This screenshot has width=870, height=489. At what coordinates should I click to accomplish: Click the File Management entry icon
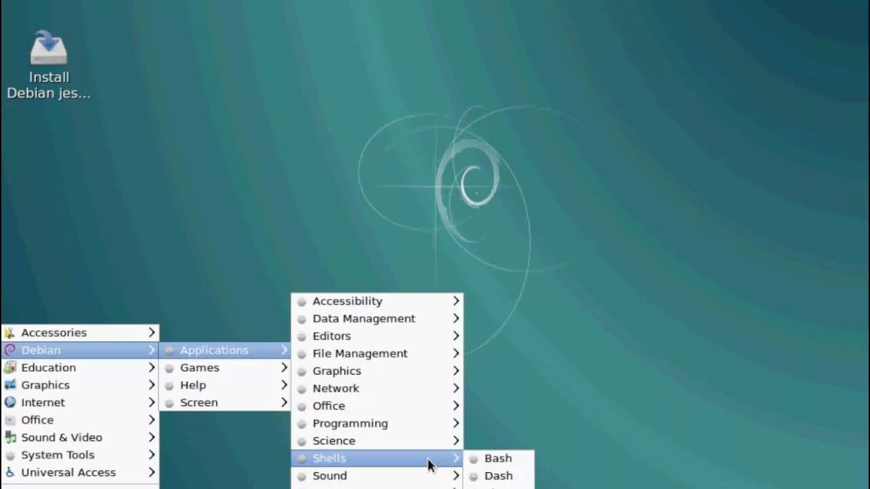(302, 354)
